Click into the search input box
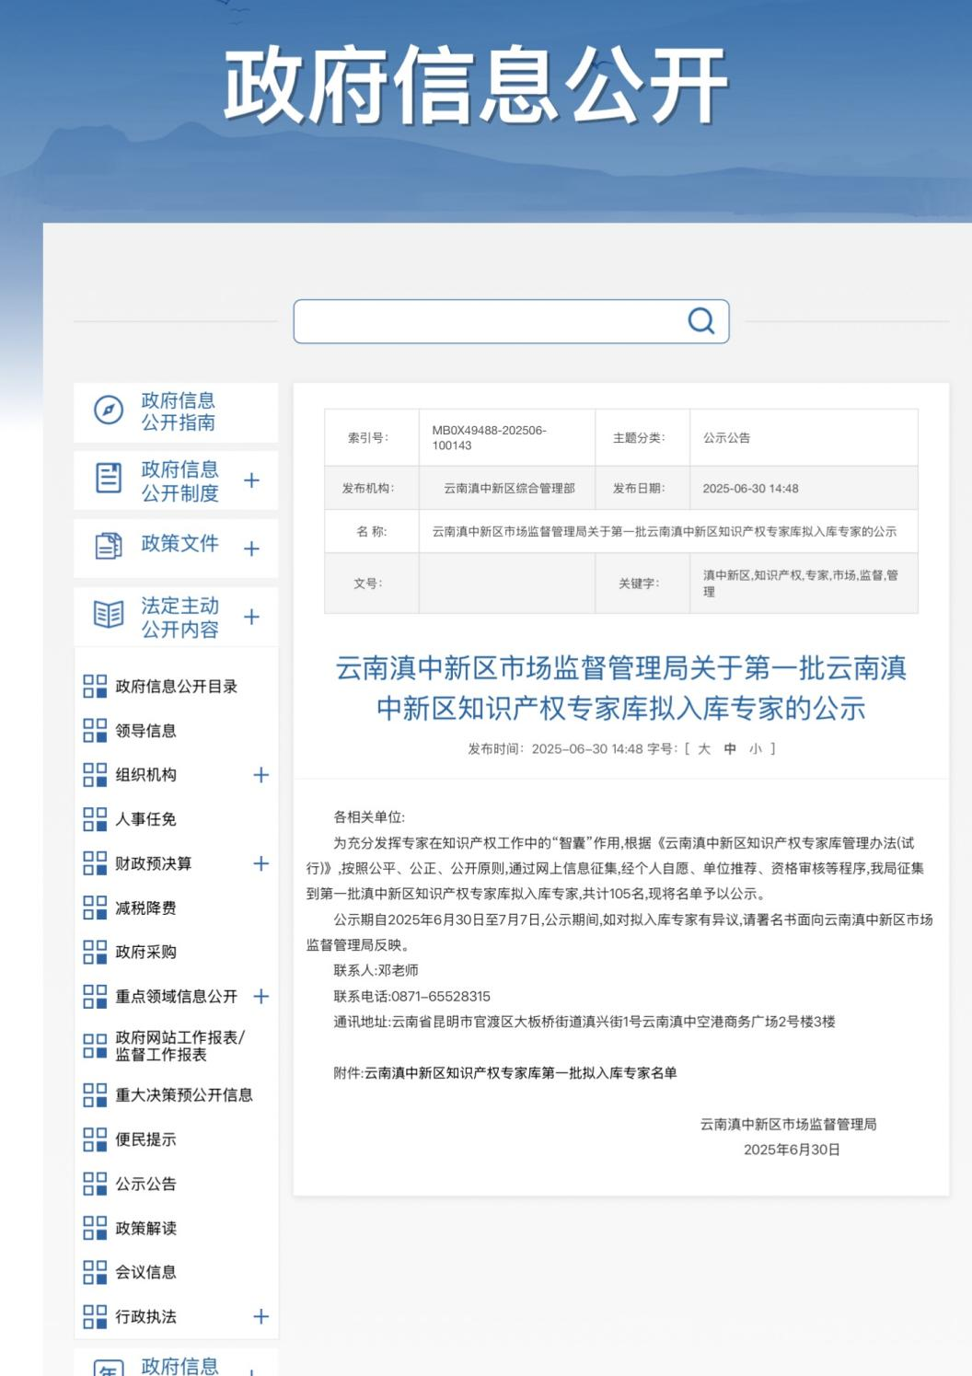This screenshot has width=972, height=1376. [x=488, y=321]
